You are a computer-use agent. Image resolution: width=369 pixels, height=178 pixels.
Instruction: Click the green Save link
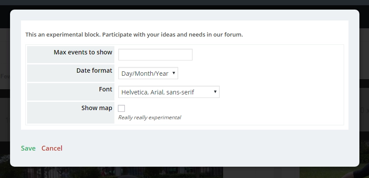click(28, 148)
